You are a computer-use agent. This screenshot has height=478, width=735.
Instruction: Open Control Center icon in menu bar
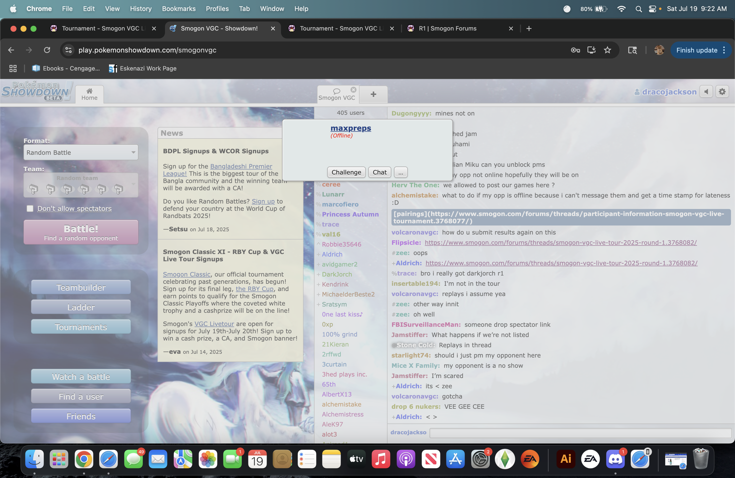(x=652, y=9)
